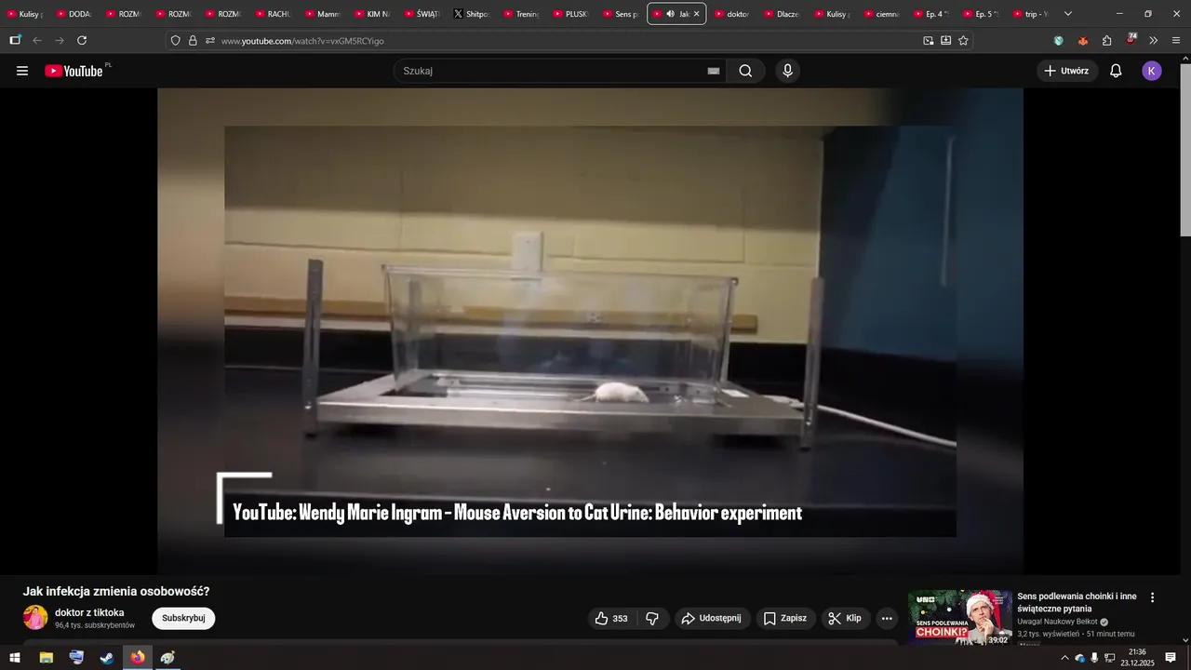Image resolution: width=1191 pixels, height=670 pixels.
Task: Open the Windows Start menu
Action: (x=15, y=657)
